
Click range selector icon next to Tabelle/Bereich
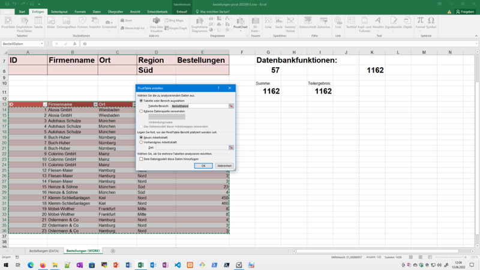(x=231, y=106)
